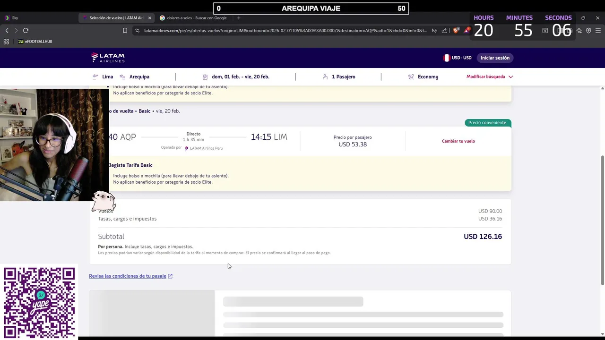
Task: Open the Brave Shields lion icon
Action: (456, 31)
